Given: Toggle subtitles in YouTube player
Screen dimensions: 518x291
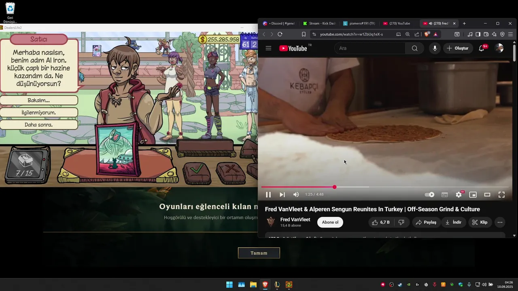Looking at the screenshot, I should pos(444,194).
